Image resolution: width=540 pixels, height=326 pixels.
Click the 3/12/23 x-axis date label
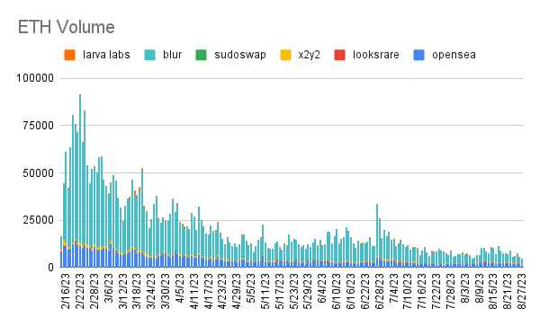click(122, 291)
